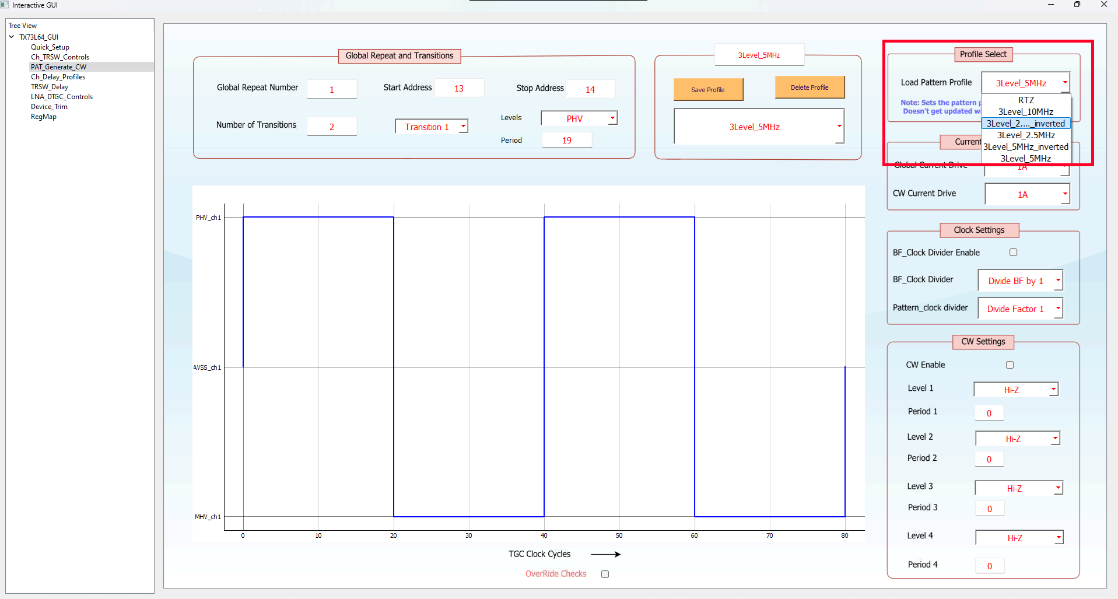The image size is (1118, 599).
Task: Check the OverRide Checks box
Action: 605,575
